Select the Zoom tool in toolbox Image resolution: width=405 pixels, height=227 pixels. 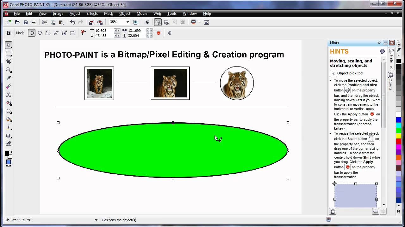(9, 70)
